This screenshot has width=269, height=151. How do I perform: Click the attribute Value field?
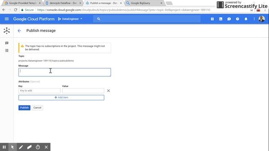[x=83, y=91]
